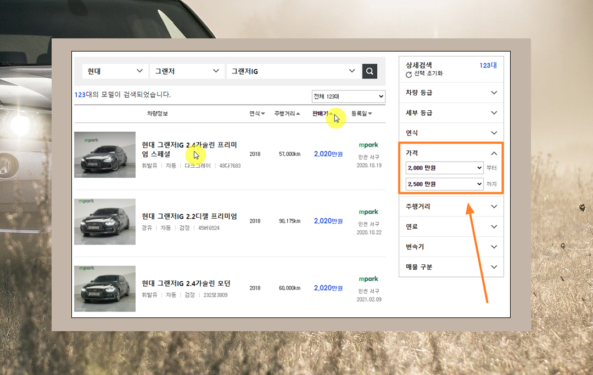Sort list by 등록일 column header
Image resolution: width=593 pixels, height=375 pixels.
tap(361, 113)
